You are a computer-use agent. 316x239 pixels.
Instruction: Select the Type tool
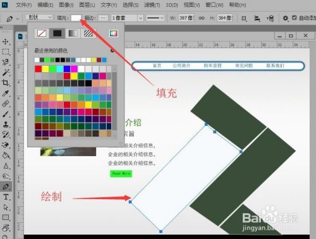(6, 197)
